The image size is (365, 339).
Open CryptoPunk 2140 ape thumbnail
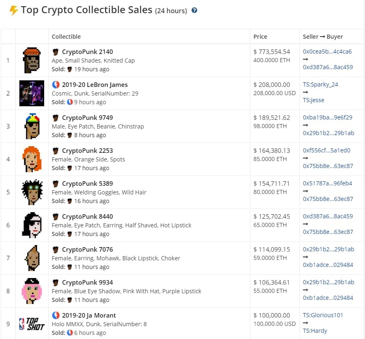(32, 60)
